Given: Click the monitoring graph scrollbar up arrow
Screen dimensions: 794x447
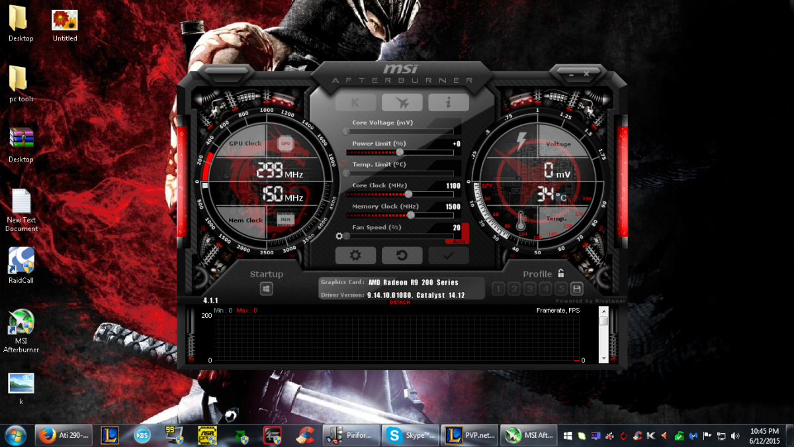Looking at the screenshot, I should (603, 312).
